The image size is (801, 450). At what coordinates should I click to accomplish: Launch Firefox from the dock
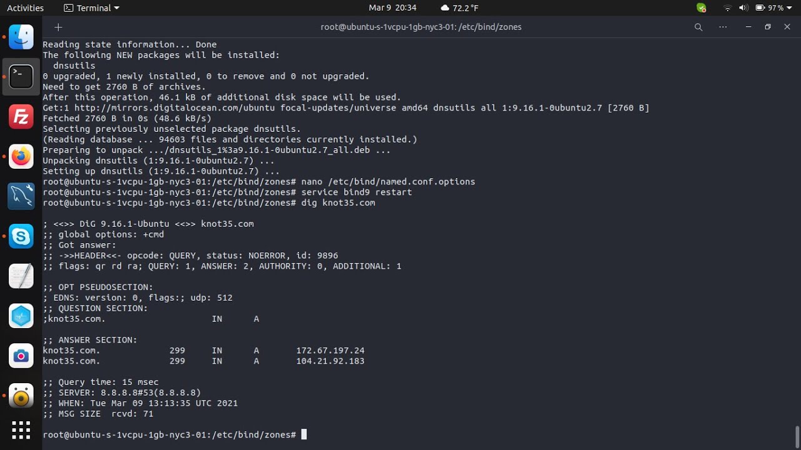(x=21, y=157)
